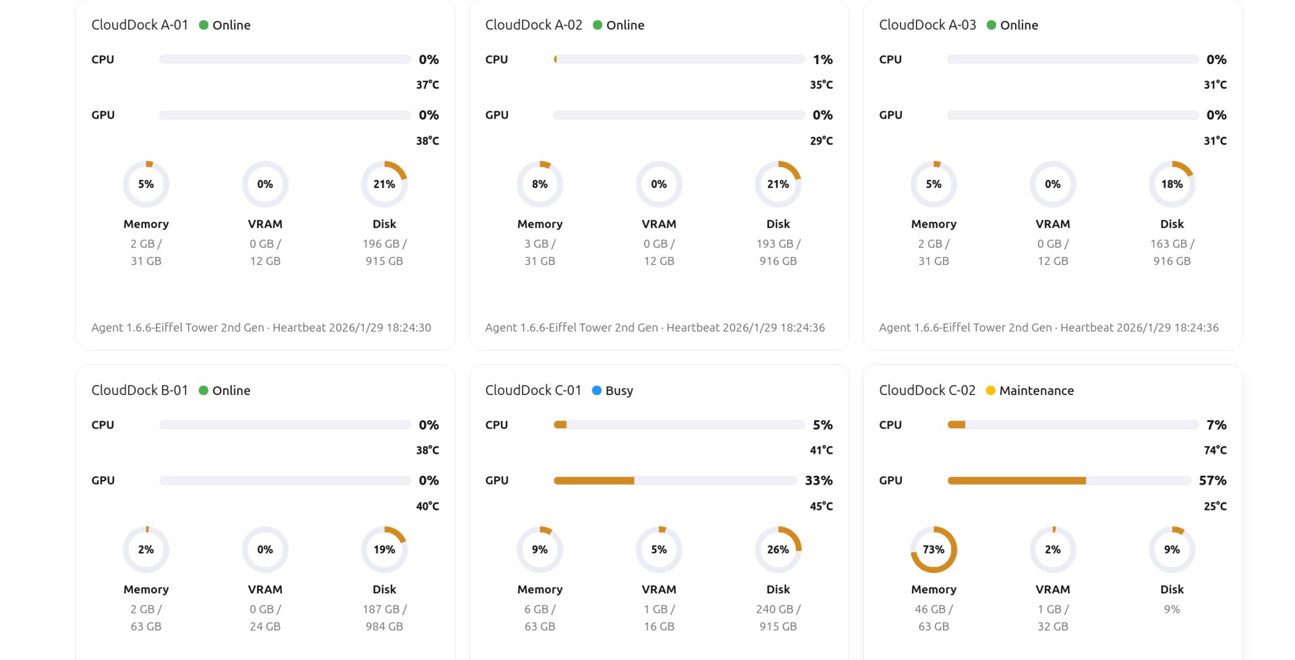This screenshot has height=660, width=1295.
Task: Click the 18% Disk donut on CloudDock A-03
Action: [1172, 183]
